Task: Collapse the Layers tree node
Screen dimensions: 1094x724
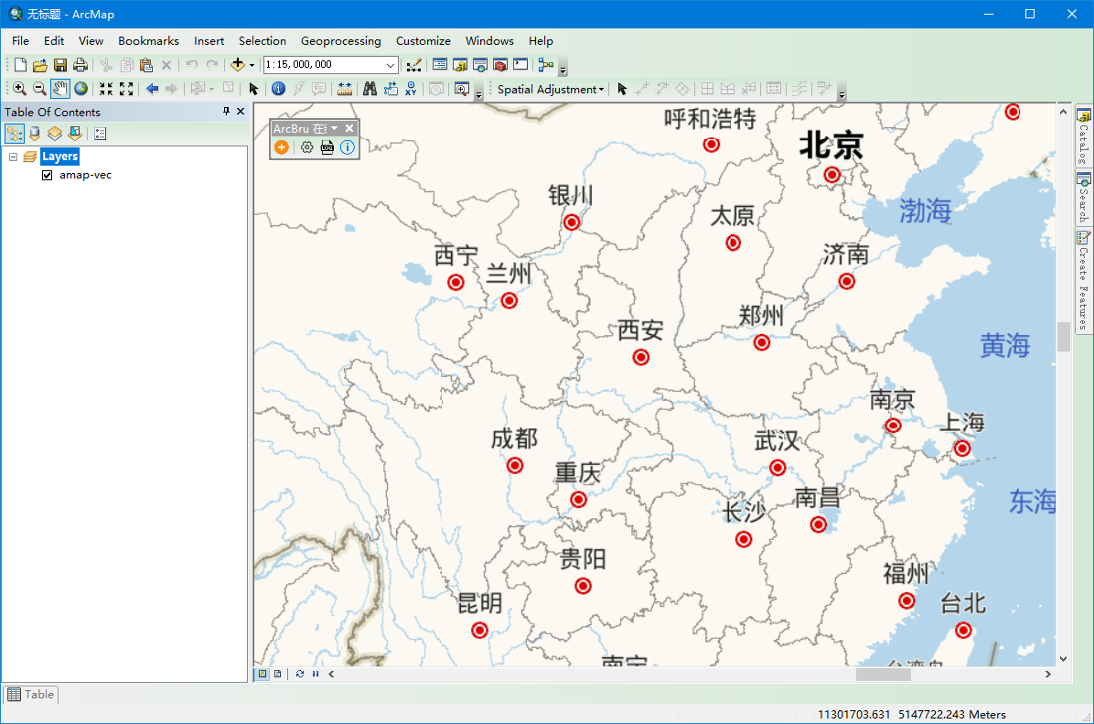Action: 13,157
